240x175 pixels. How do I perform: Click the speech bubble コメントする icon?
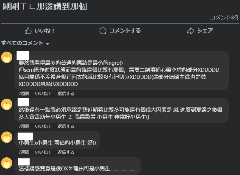[x=103, y=31]
